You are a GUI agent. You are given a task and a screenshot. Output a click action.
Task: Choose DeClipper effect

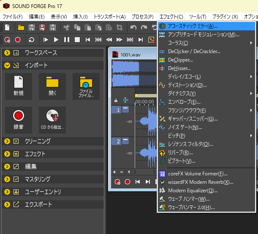point(206,60)
